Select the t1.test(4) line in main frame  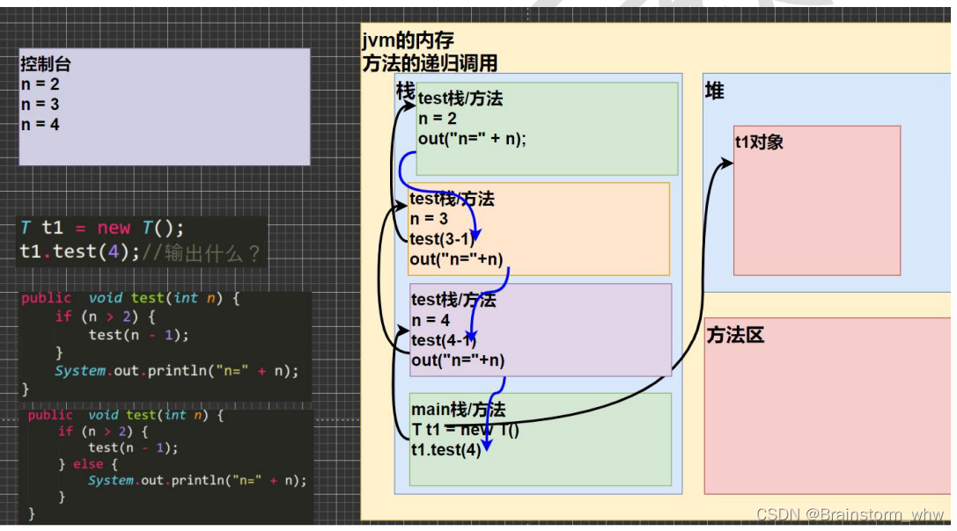point(445,450)
